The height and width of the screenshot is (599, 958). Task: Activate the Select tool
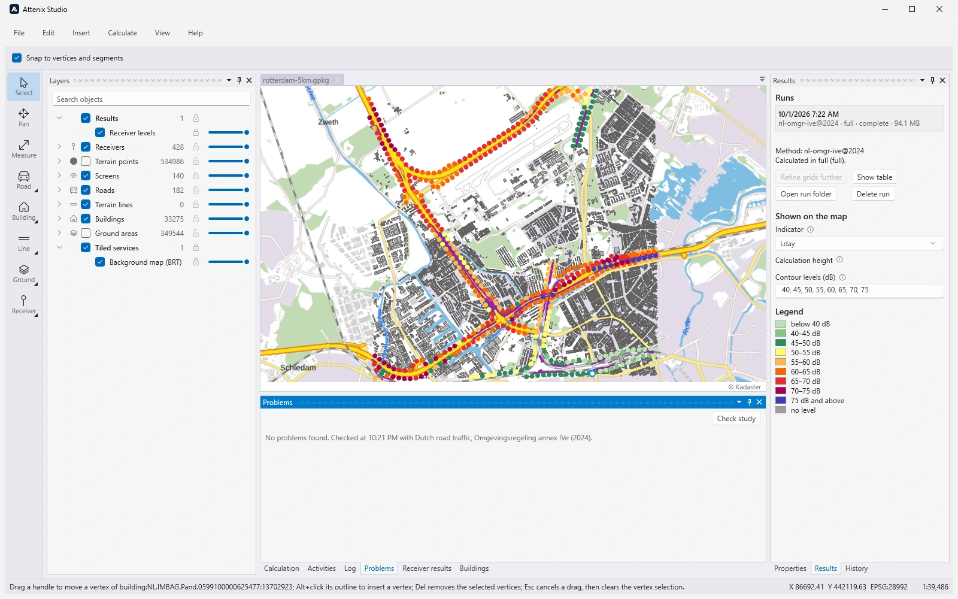tap(24, 87)
